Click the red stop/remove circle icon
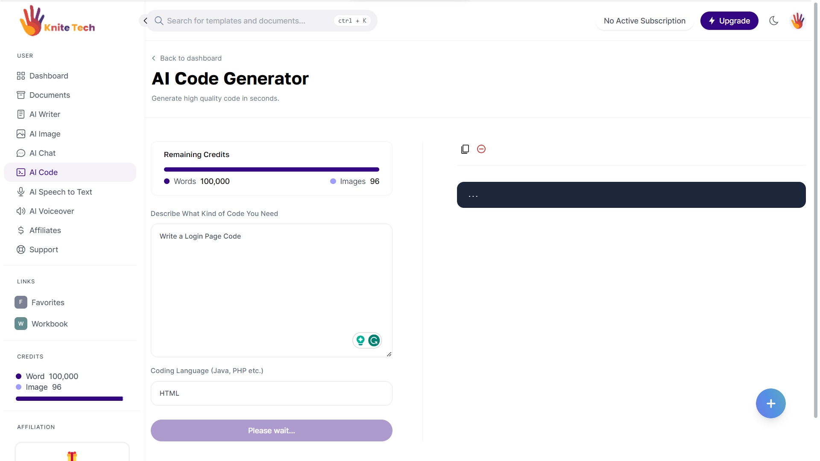This screenshot has height=461, width=820. point(481,149)
